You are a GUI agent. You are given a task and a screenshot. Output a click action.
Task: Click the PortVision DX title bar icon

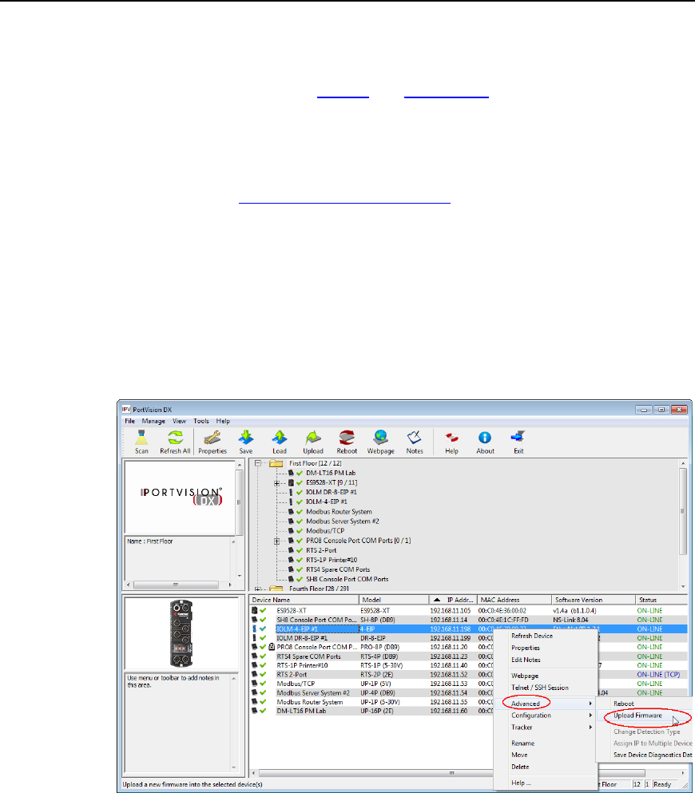(x=126, y=409)
